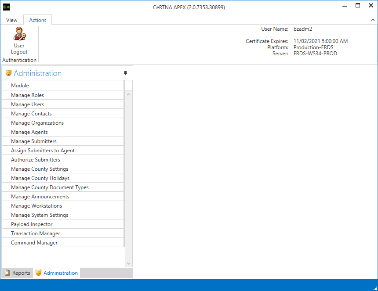Click the CeRTNA APEX app icon
This screenshot has height=291, width=378.
[7, 7]
